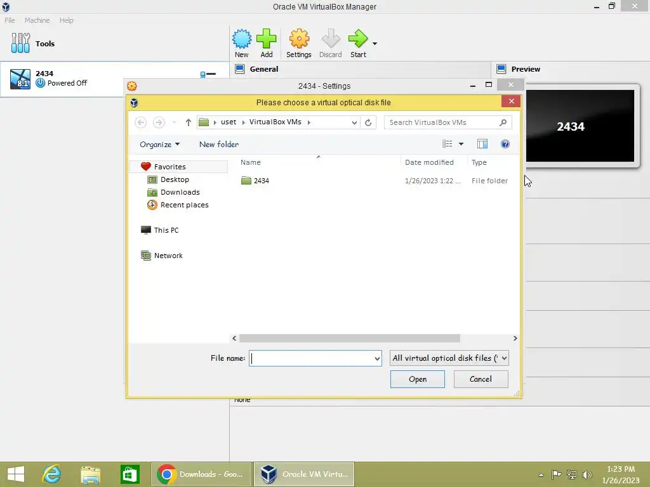Open the Start button dropdown arrow
This screenshot has width=650, height=487.
(375, 44)
